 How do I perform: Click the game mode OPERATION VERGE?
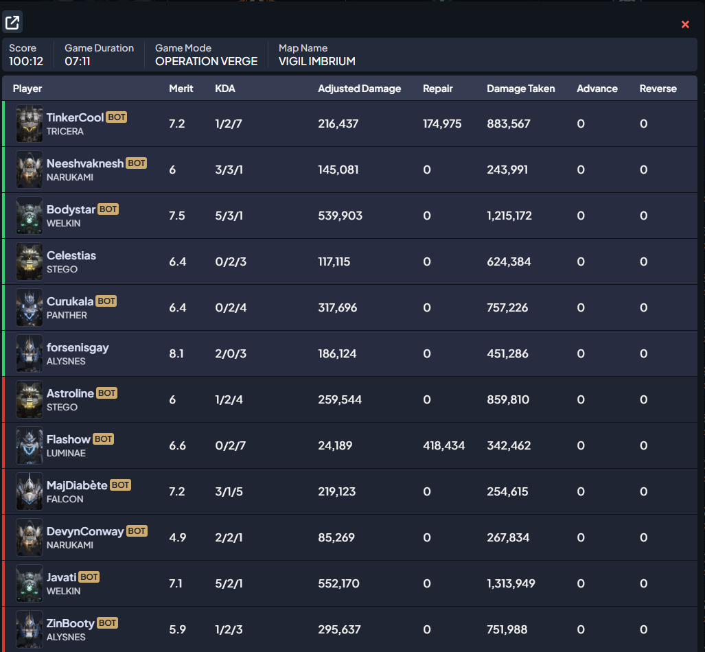(207, 61)
